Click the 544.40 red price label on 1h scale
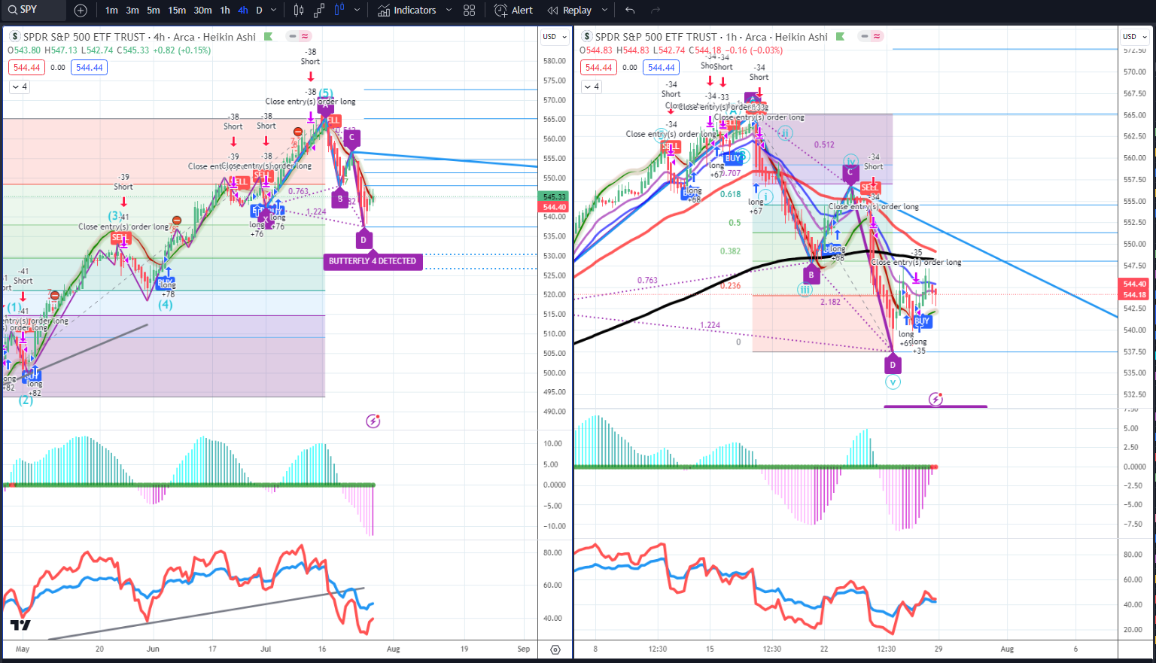1156x663 pixels. 1135,284
